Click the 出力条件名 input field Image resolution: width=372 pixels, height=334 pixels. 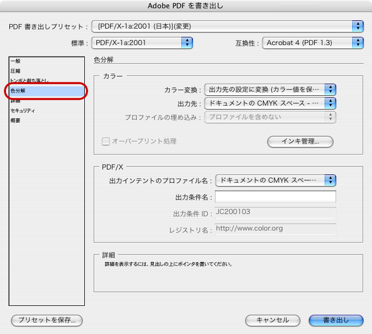point(276,196)
